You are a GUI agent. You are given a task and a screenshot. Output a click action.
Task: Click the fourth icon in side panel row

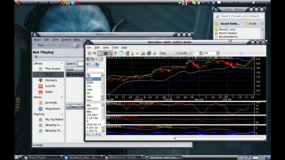(101, 59)
